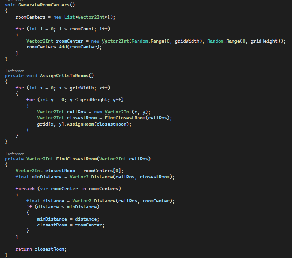Click the foreach keyword
Viewport: 292px width, 258px height.
coord(25,189)
